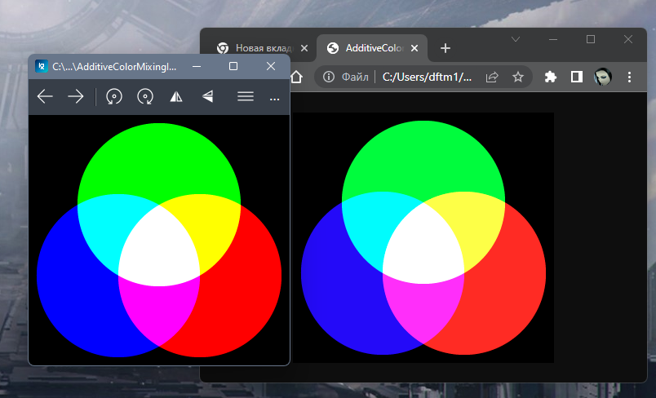Open the image viewer hamburger menu
Screen dimensions: 656x398
pos(245,97)
